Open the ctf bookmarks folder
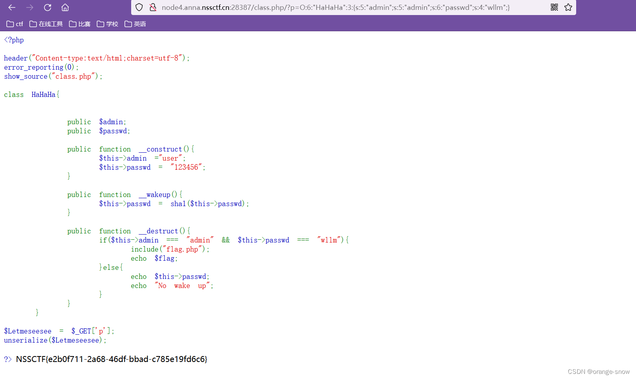The image size is (636, 379). click(x=15, y=24)
